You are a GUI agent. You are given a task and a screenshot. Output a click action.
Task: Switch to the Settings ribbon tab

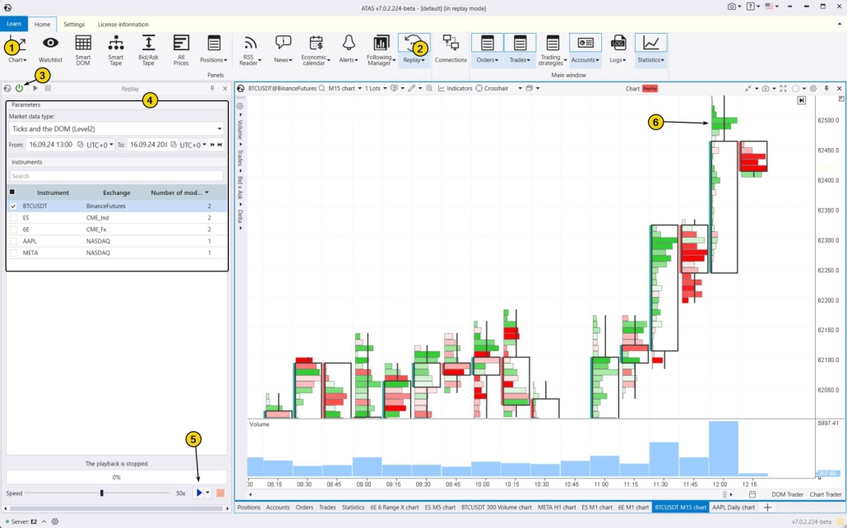(x=74, y=25)
